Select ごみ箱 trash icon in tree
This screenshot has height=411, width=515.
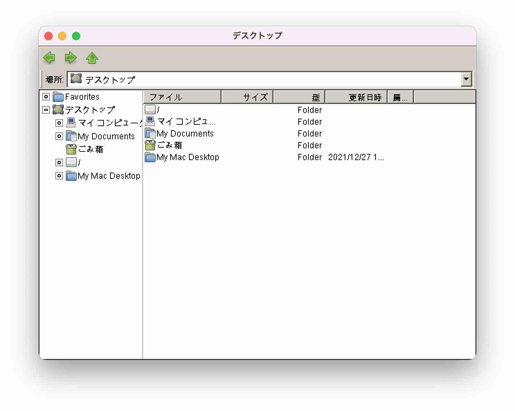coord(71,149)
